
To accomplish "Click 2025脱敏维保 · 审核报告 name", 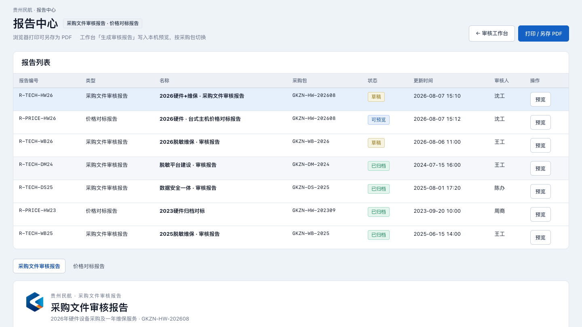I will (x=190, y=234).
